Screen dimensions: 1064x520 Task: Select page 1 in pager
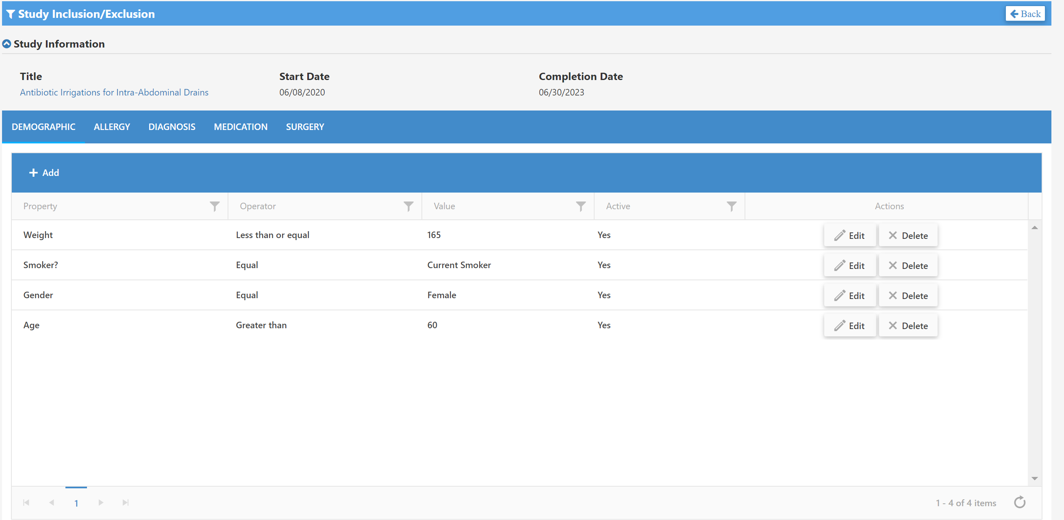[x=76, y=503]
